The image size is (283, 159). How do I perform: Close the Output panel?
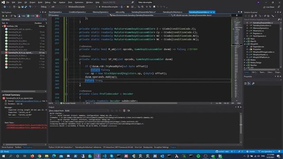[241, 107]
